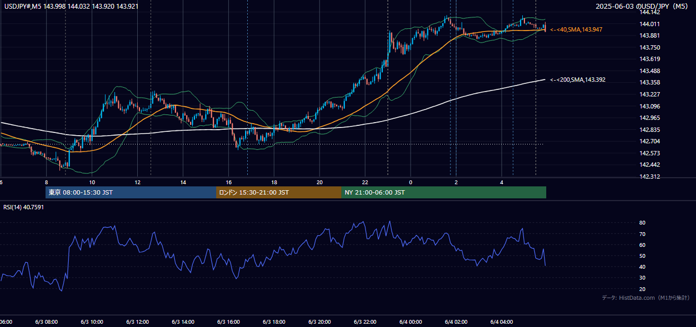
Task: Click price axis value 142.704
Action: pyautogui.click(x=649, y=141)
